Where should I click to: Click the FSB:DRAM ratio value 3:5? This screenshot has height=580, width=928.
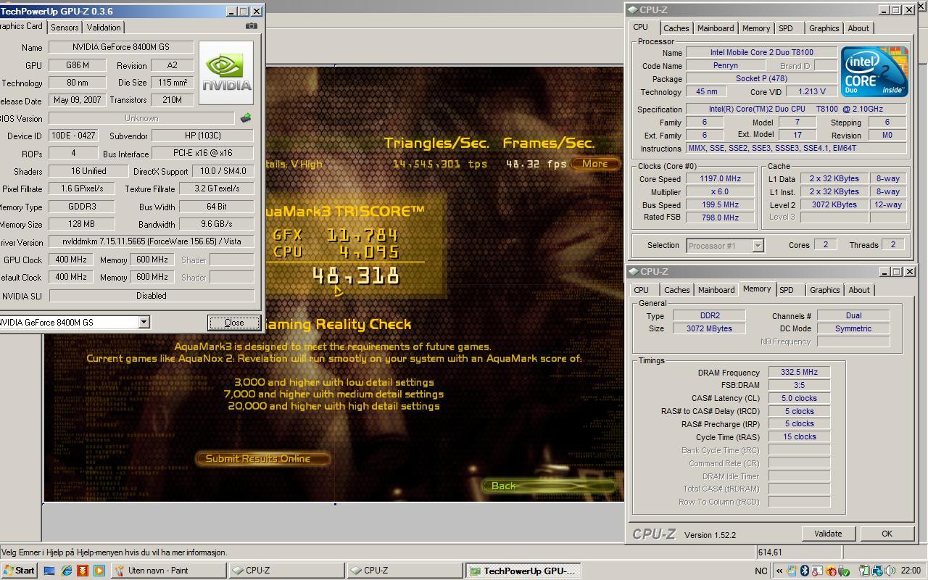[799, 385]
